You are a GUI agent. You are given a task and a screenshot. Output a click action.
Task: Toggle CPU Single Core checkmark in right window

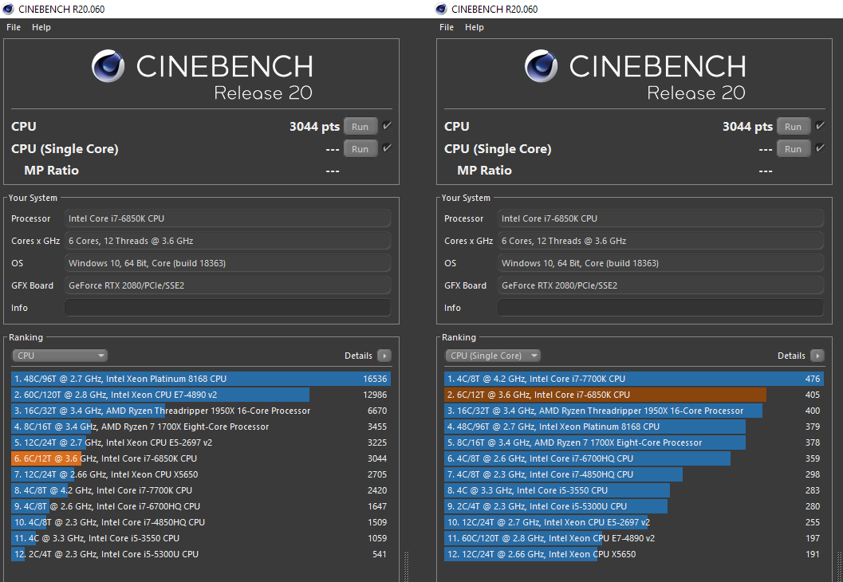(x=820, y=147)
